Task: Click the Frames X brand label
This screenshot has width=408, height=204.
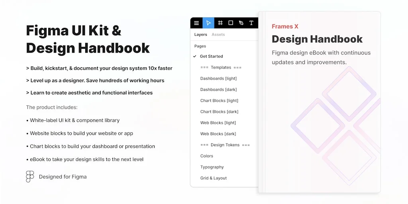Action: click(x=285, y=26)
